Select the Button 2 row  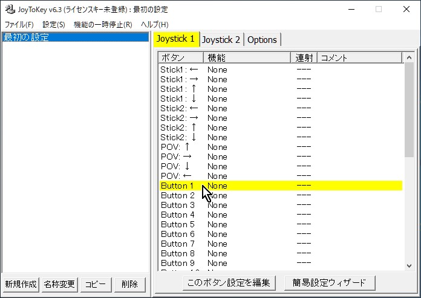tap(281, 195)
